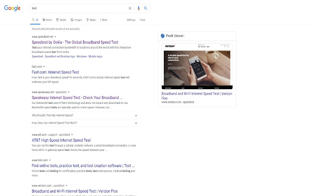Viewport: 314px width, 196px height.
Task: Open search Tools
Action: 142,20
